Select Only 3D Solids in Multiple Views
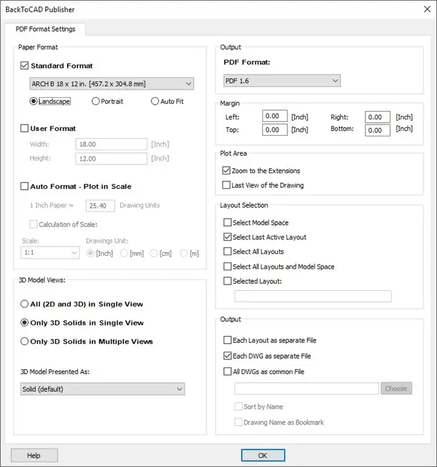 tap(24, 341)
